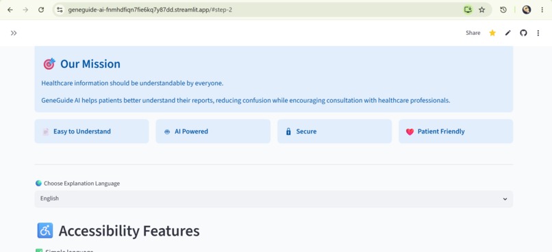Install app icon in address bar

pyautogui.click(x=468, y=10)
